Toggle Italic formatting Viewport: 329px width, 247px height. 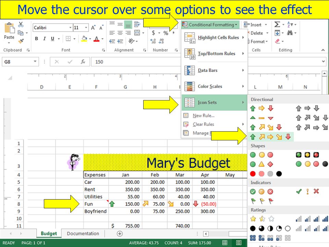pyautogui.click(x=45, y=39)
